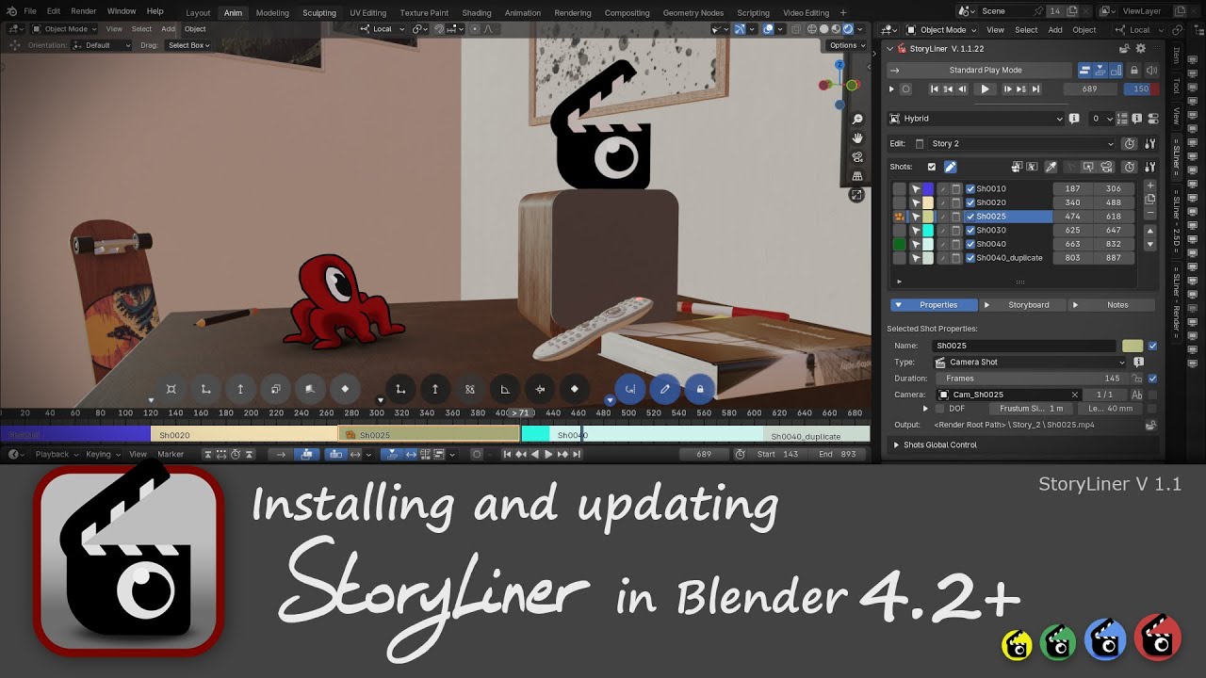The height and width of the screenshot is (678, 1206).
Task: Collapse the StoryLiner panel header
Action: (890, 49)
